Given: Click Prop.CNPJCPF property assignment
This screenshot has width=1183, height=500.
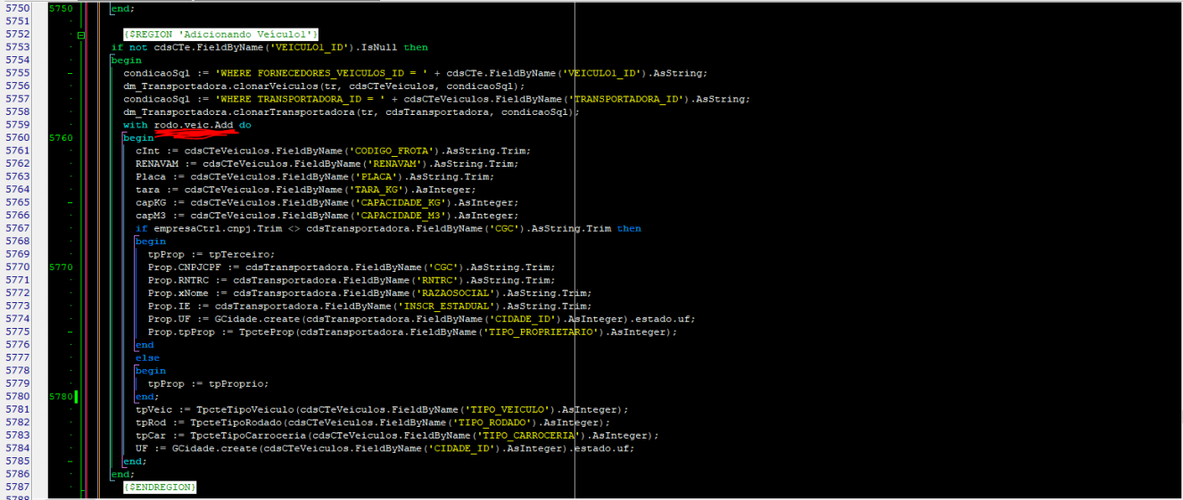Looking at the screenshot, I should (185, 267).
